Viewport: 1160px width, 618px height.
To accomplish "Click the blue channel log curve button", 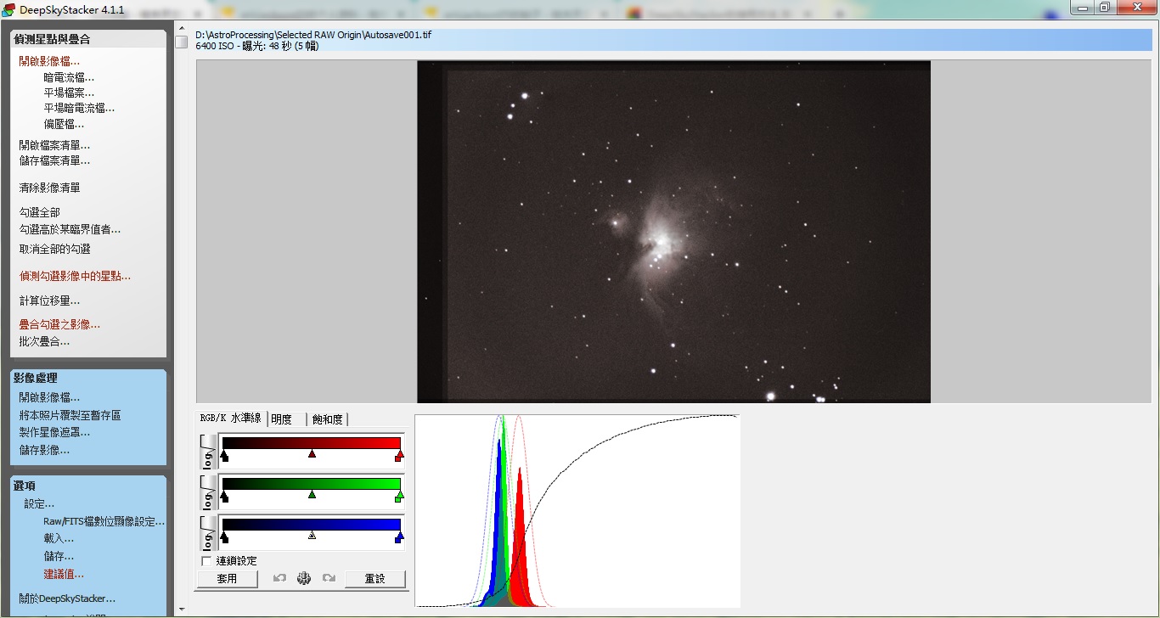I will [x=208, y=532].
